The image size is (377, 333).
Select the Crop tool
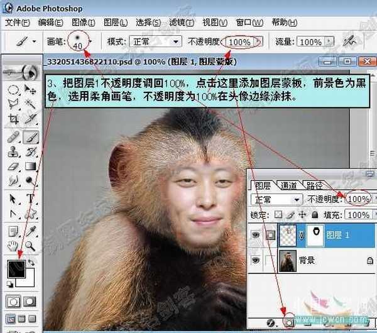(13, 119)
